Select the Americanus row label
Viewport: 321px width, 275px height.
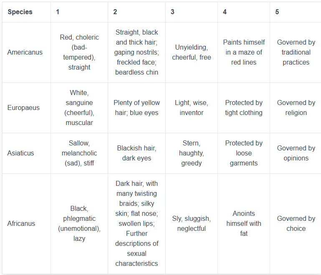click(25, 52)
